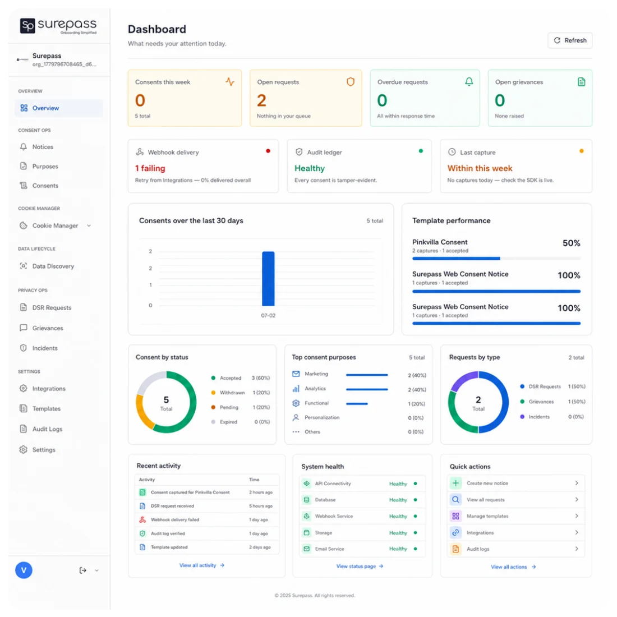This screenshot has width=617, height=617.
Task: Expand the Cookie Manager chevron
Action: (x=89, y=225)
